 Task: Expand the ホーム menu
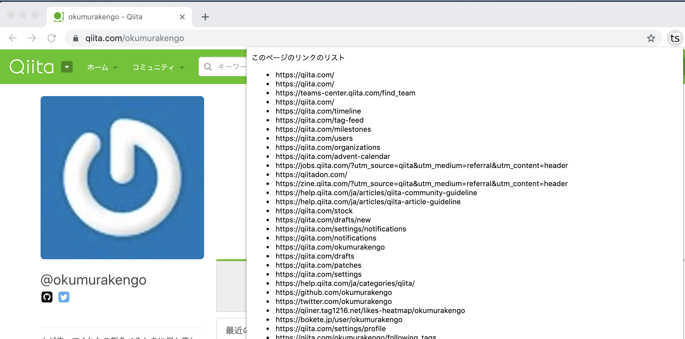[x=102, y=67]
